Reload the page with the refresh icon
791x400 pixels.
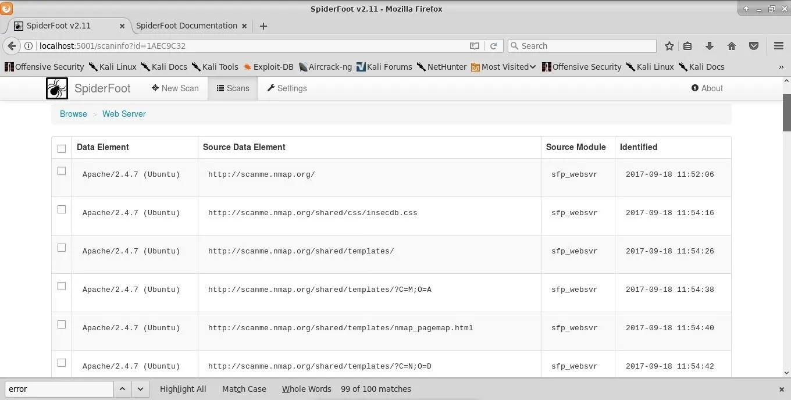493,46
